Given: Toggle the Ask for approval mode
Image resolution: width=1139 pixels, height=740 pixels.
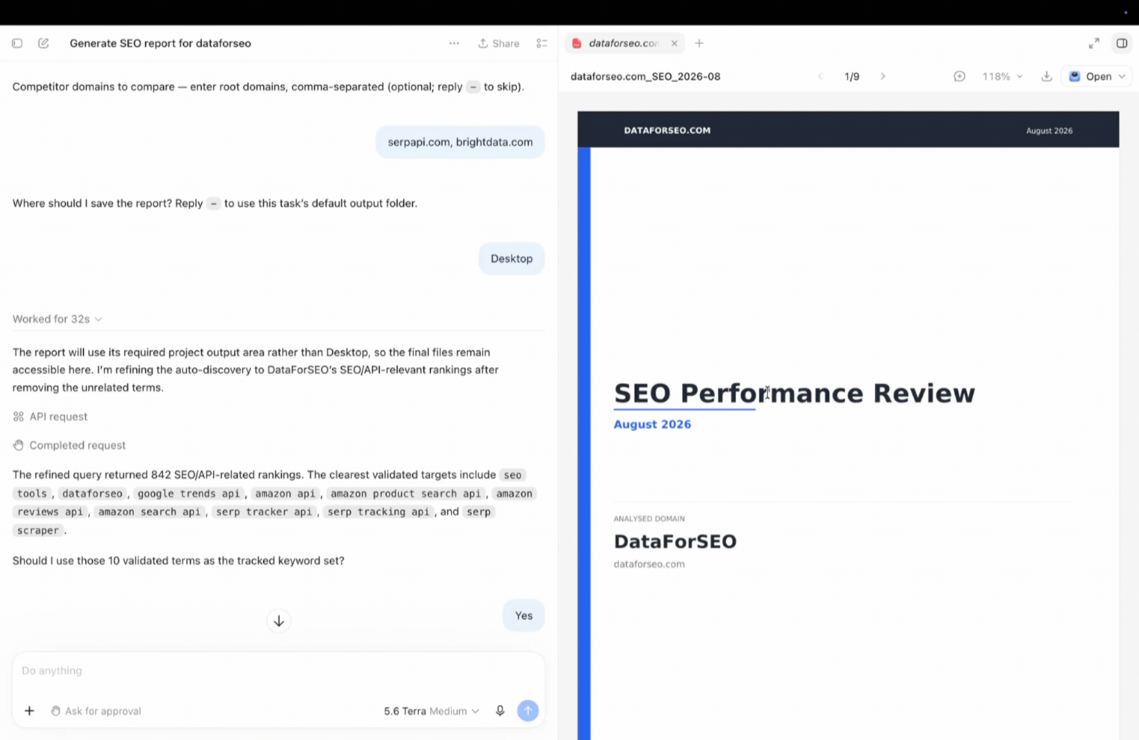Looking at the screenshot, I should pos(96,710).
